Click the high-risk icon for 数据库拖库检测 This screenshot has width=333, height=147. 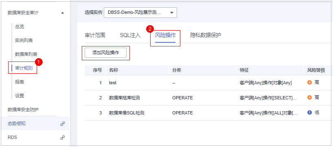309,97
